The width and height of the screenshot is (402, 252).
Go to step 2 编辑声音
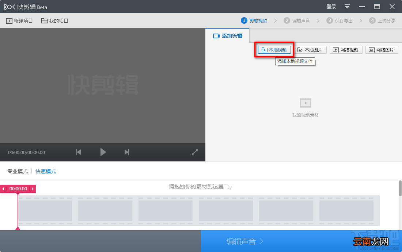tap(297, 20)
